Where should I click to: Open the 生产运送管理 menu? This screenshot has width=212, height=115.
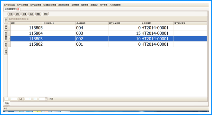coord(36,5)
